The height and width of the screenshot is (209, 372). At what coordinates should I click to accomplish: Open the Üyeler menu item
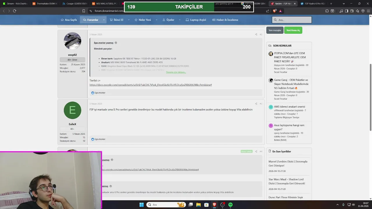168,20
